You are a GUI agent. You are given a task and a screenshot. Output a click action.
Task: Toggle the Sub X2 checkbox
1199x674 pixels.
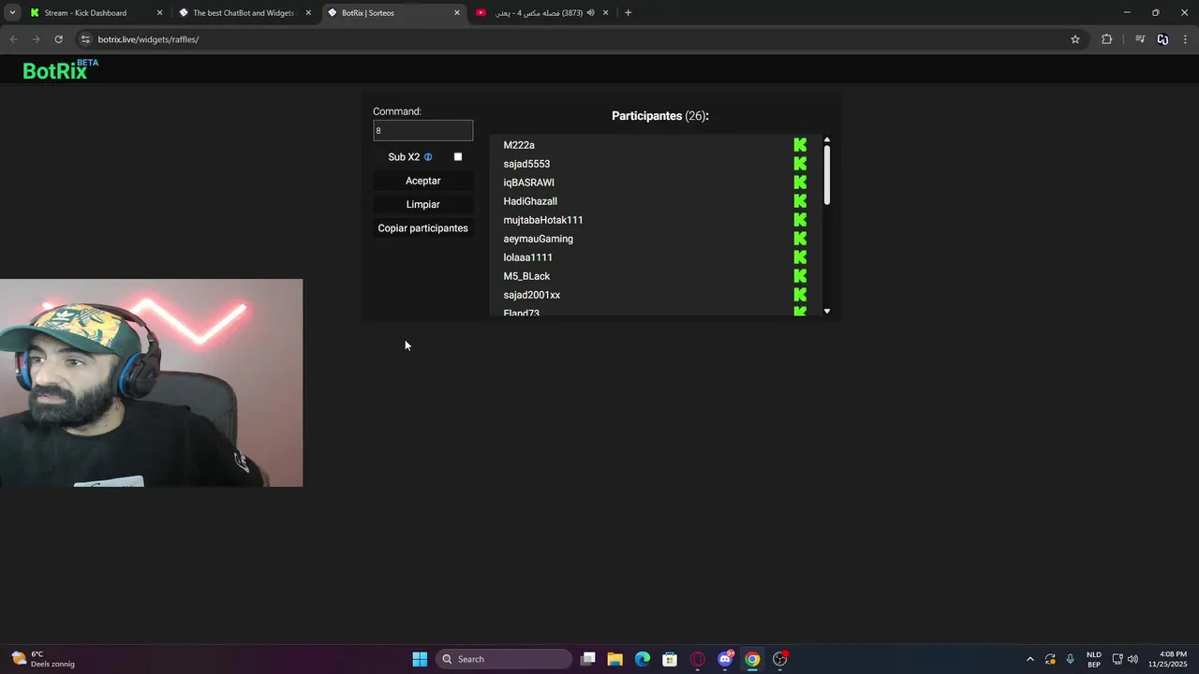point(458,157)
